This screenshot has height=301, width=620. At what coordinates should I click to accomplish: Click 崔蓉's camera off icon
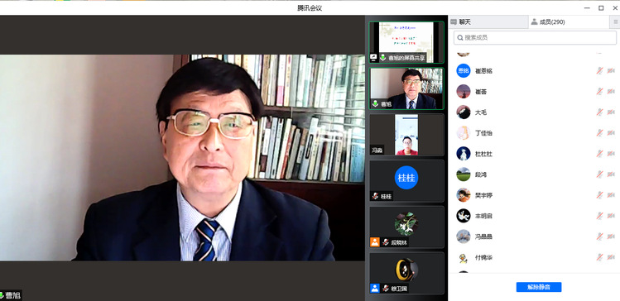[611, 91]
